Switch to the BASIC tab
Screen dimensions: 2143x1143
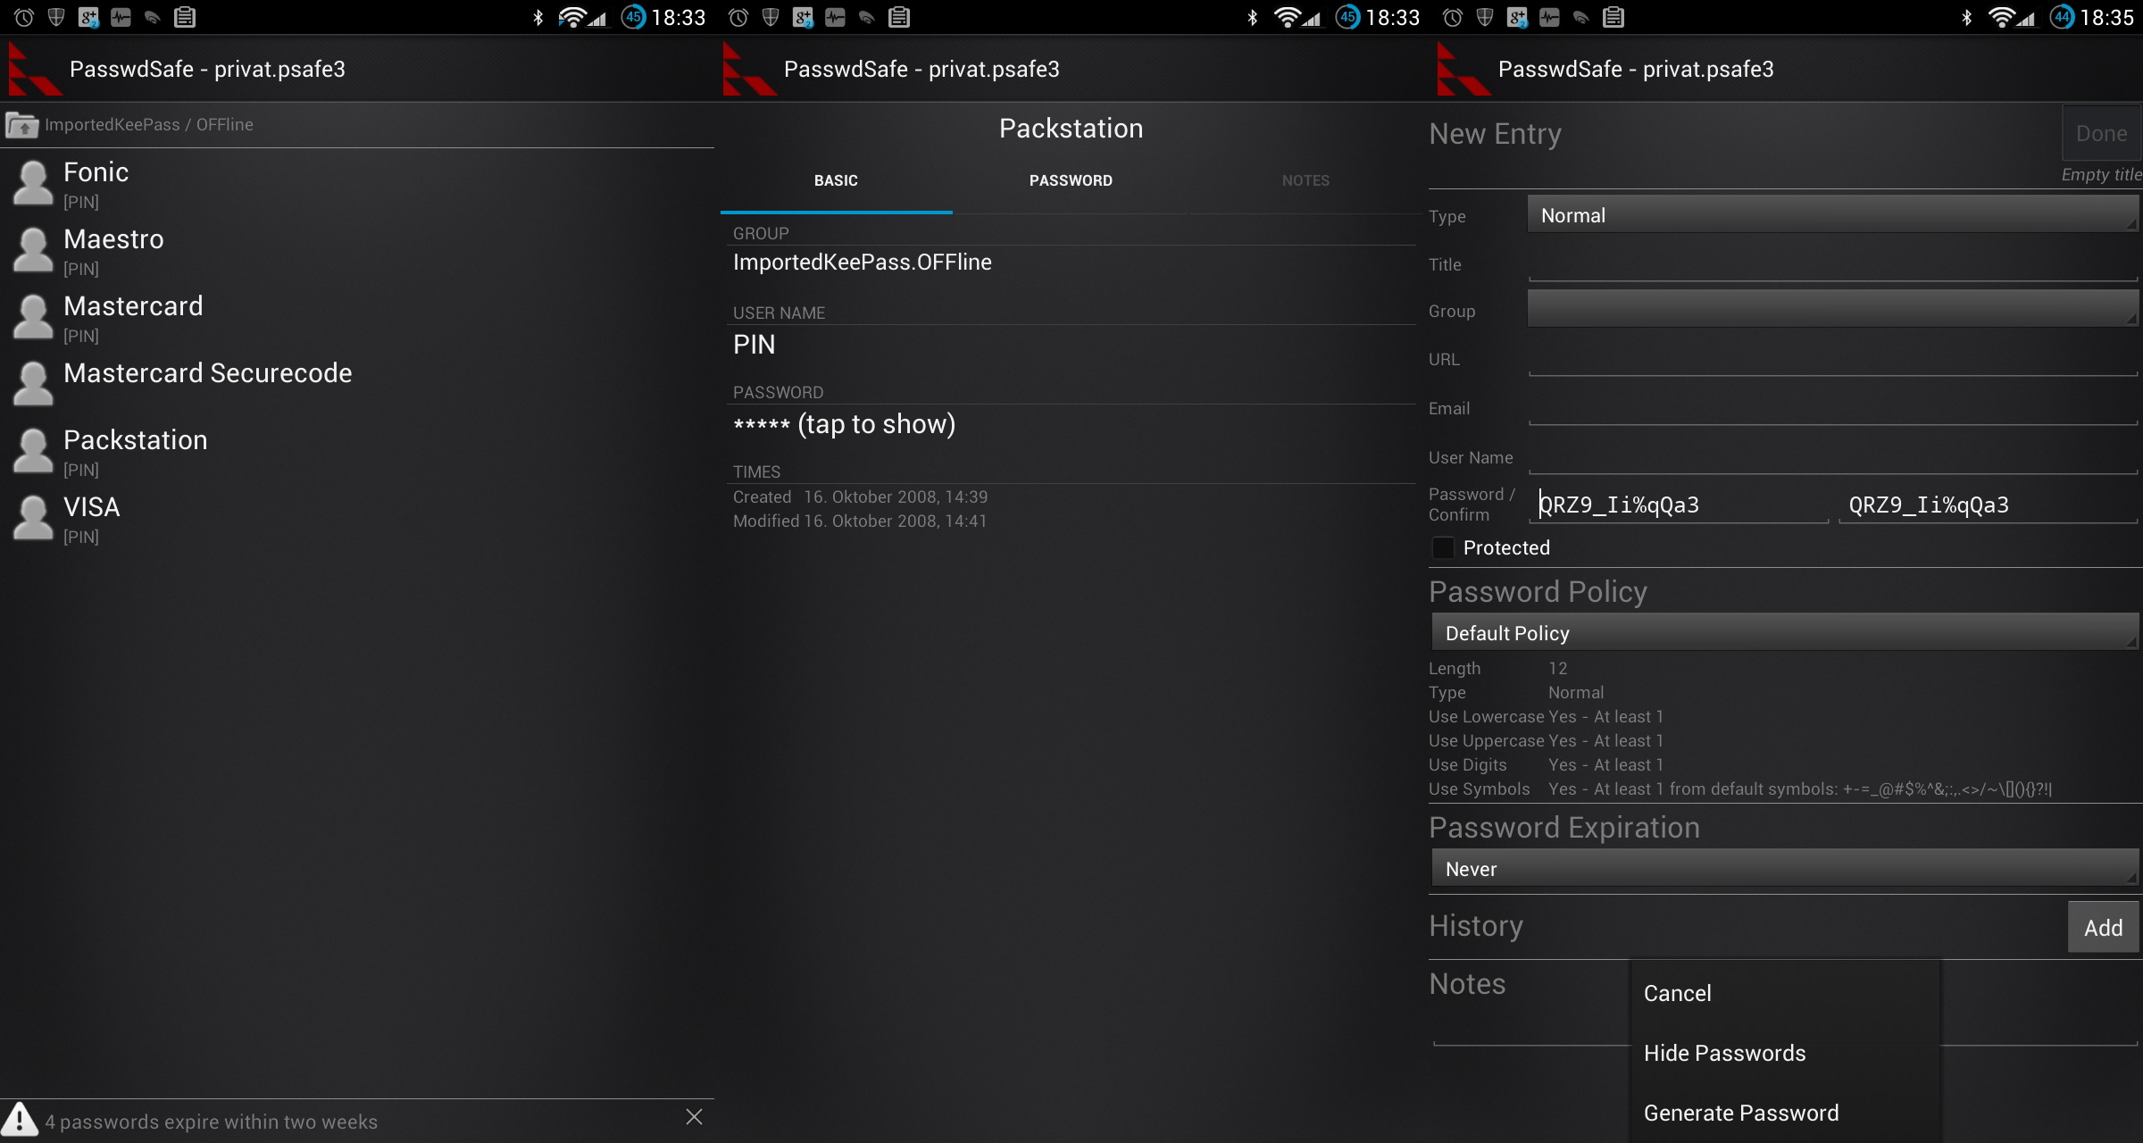[x=836, y=181]
